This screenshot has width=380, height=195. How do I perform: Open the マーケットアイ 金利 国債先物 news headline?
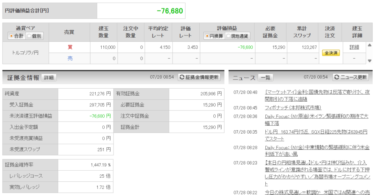317,96
